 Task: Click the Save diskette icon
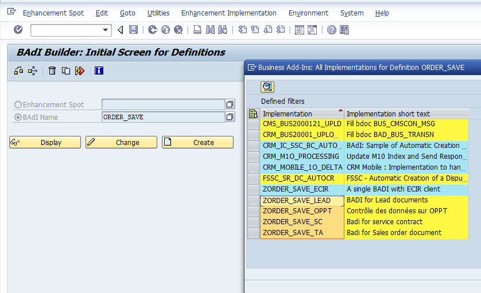click(133, 30)
